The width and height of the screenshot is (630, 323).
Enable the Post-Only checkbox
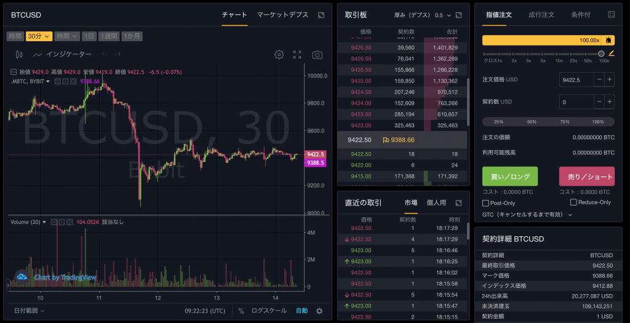click(485, 203)
